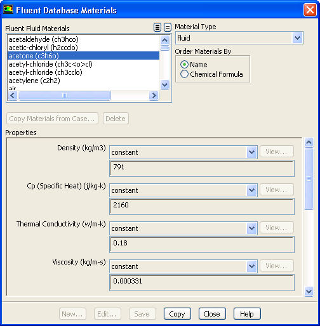320x326 pixels.
Task: Open the Viscosity method dropdown
Action: click(x=183, y=266)
